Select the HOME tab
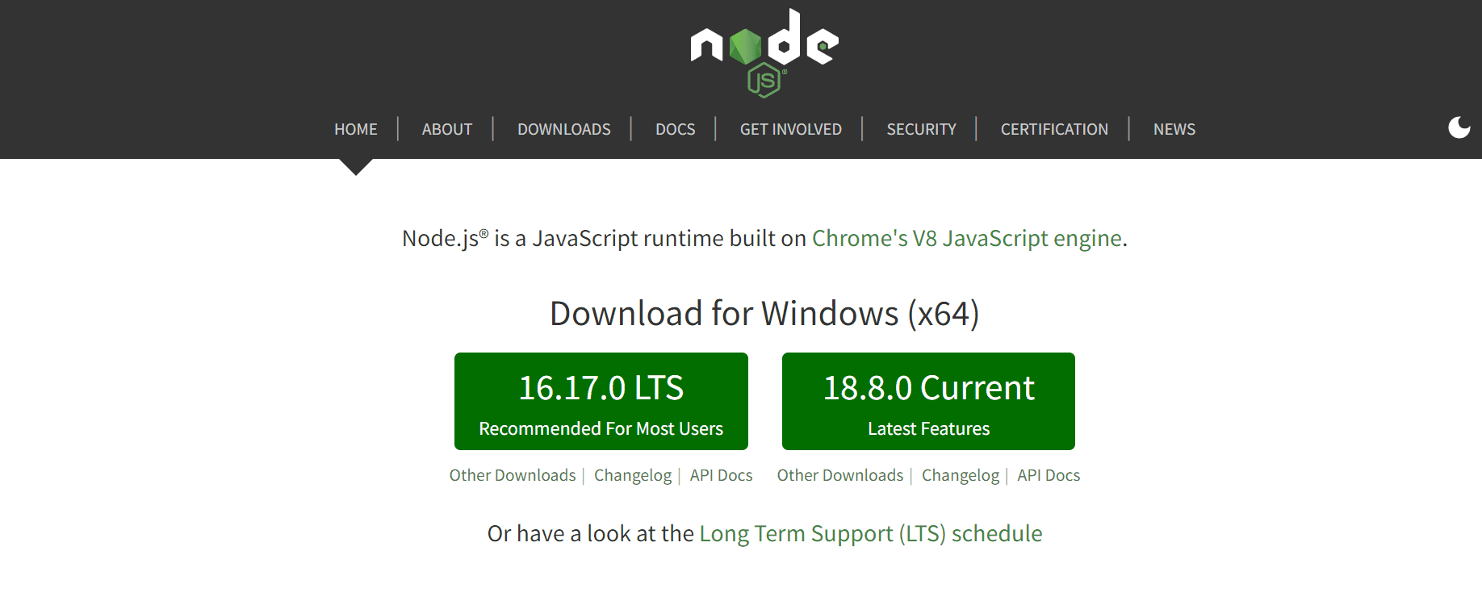This screenshot has height=601, width=1482. click(x=355, y=129)
